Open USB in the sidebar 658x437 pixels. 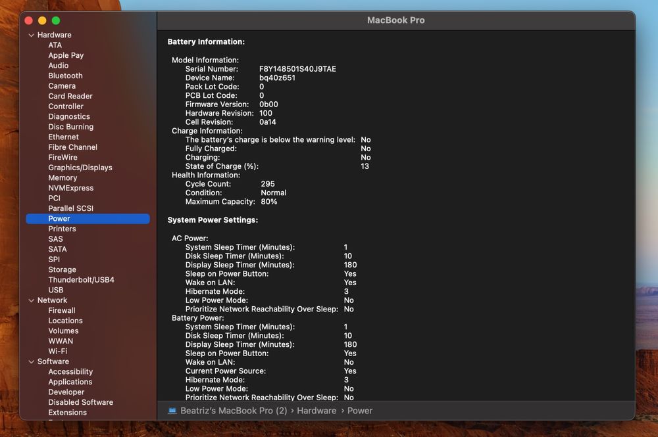tap(56, 290)
